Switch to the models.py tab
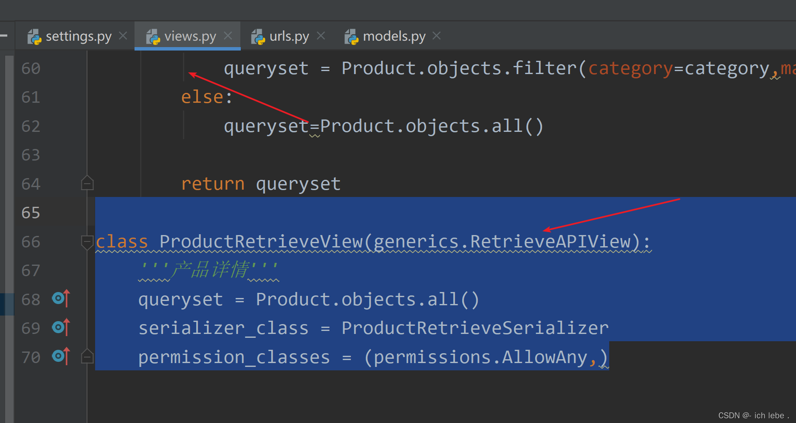Viewport: 796px width, 423px height. tap(394, 36)
